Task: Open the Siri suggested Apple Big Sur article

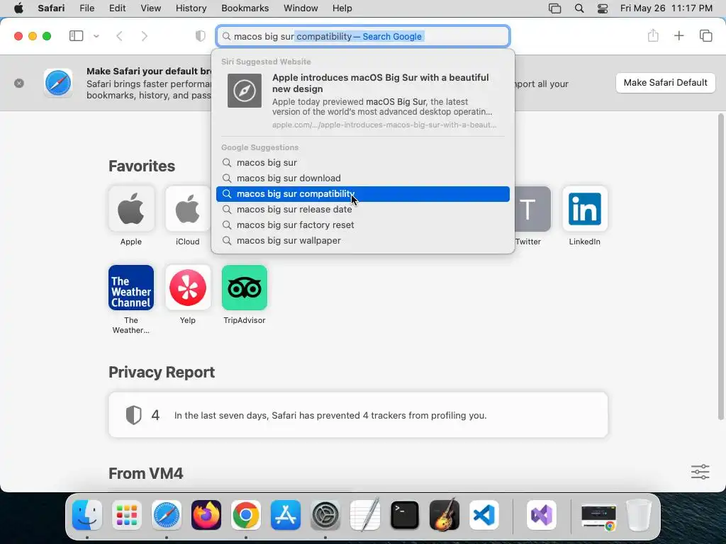Action: 363,101
